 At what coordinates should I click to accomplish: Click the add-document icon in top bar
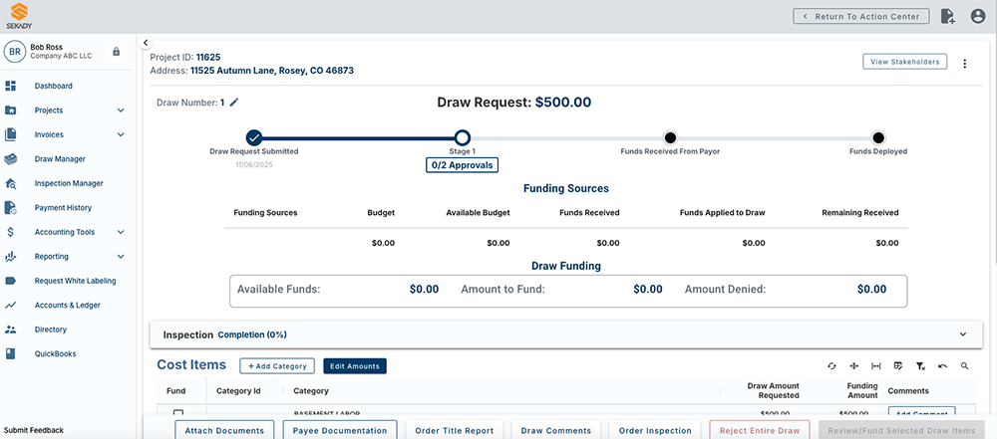[948, 16]
